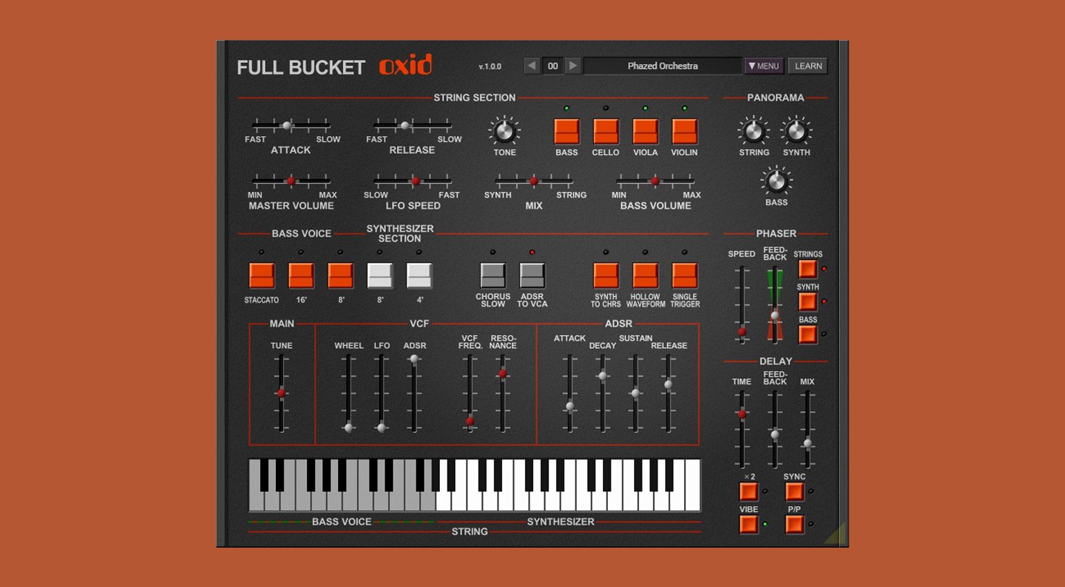Image resolution: width=1065 pixels, height=587 pixels.
Task: Click the previous-preset arrow
Action: coord(531,66)
